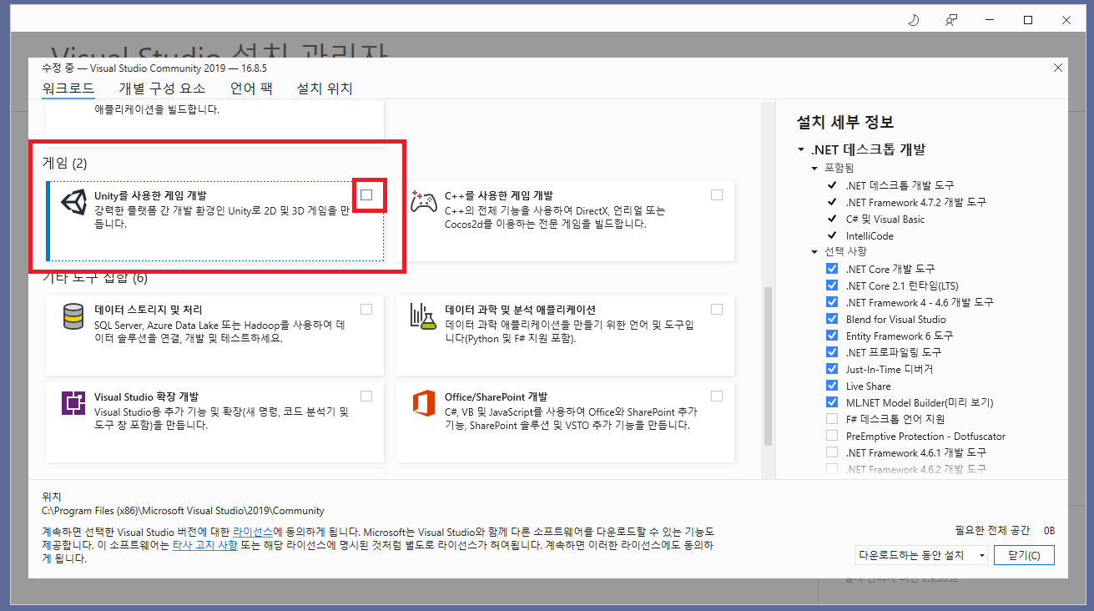
Task: Enable C++를 사용한 게임 개발 workload checkbox
Action: click(717, 194)
